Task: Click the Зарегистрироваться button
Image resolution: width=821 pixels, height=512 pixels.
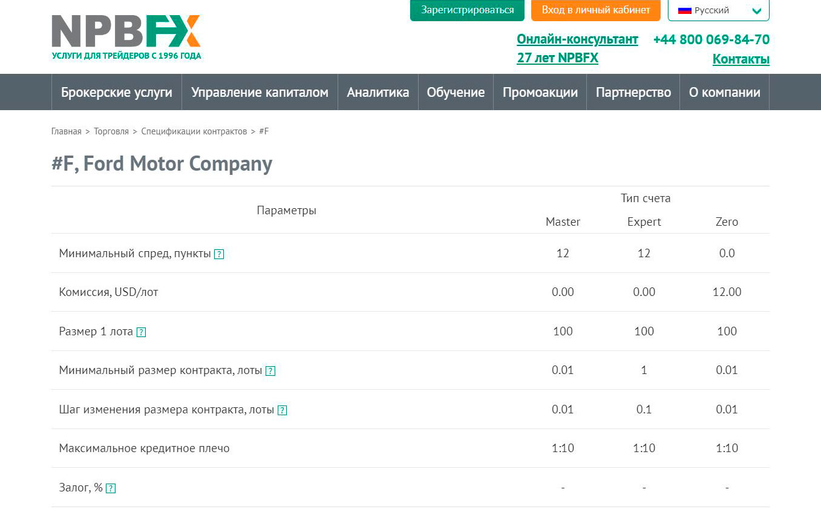Action: click(468, 10)
